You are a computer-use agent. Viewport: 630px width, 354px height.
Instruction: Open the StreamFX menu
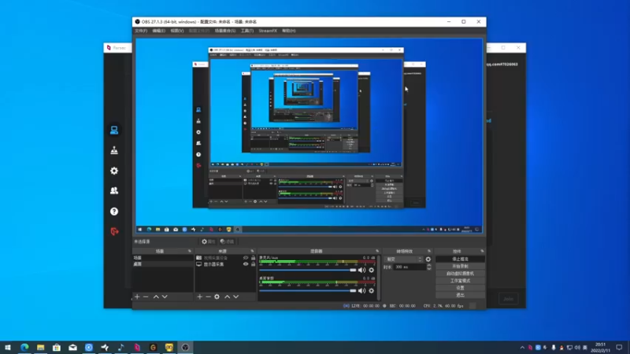click(268, 31)
